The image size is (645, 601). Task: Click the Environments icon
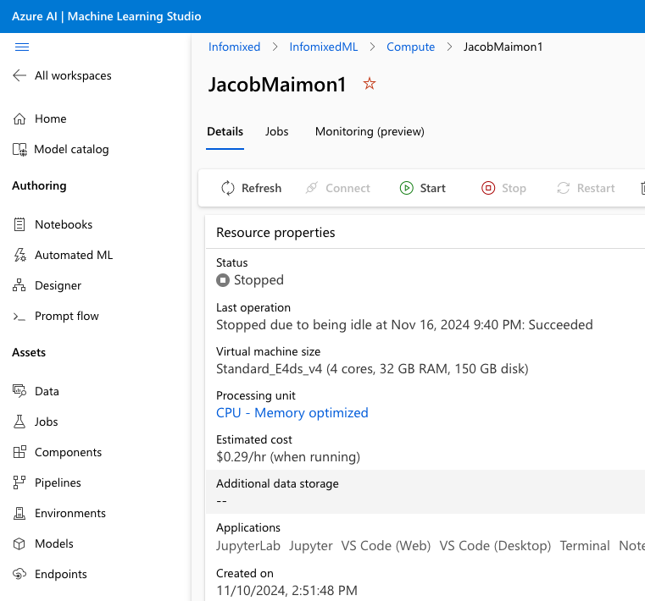19,513
